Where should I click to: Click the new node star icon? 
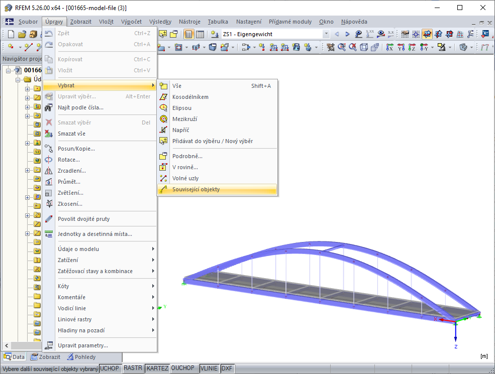click(11, 47)
